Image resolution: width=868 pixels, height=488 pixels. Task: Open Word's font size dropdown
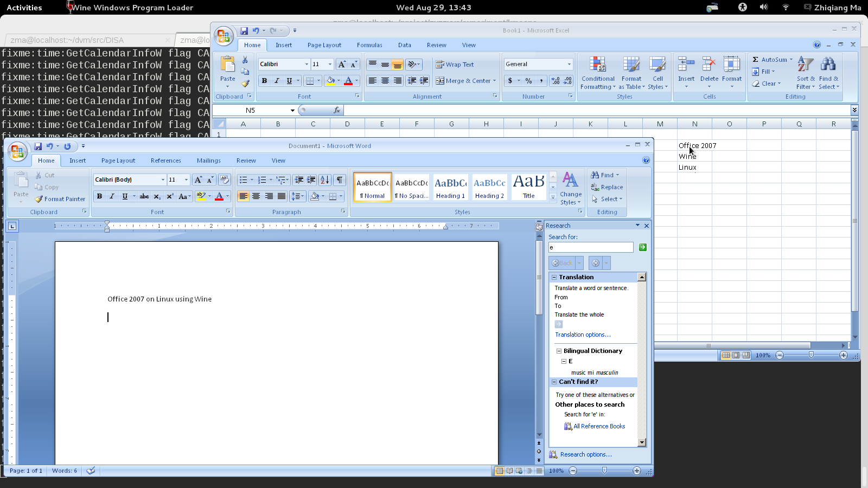click(x=186, y=179)
